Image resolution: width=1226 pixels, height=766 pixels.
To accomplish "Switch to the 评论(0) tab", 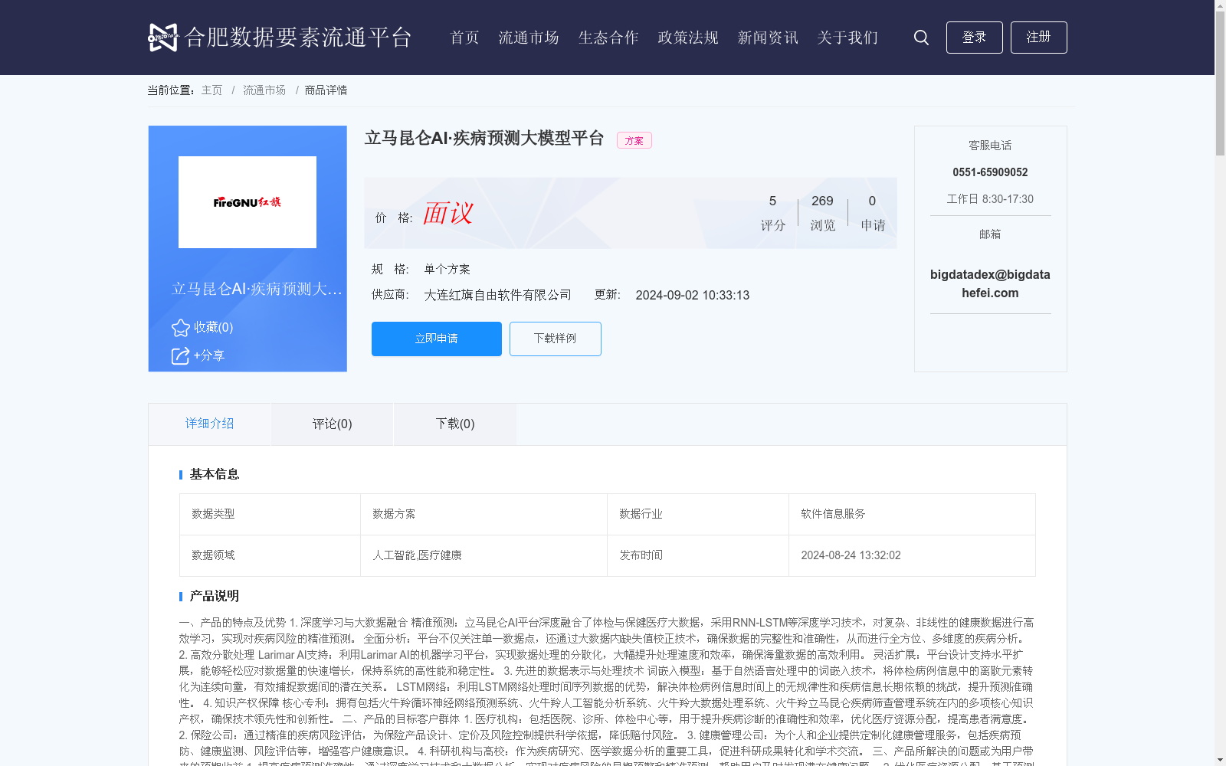I will pyautogui.click(x=333, y=424).
